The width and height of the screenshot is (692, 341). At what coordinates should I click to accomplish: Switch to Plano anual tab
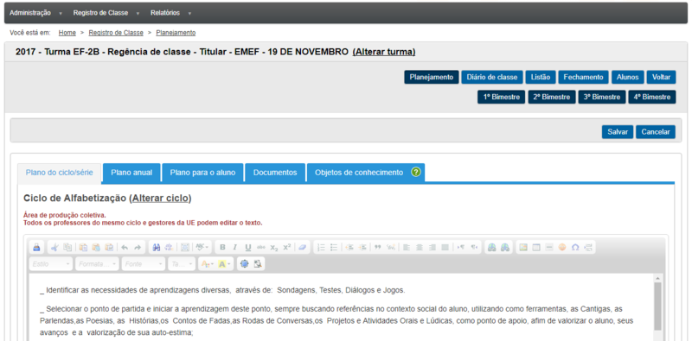(x=131, y=173)
